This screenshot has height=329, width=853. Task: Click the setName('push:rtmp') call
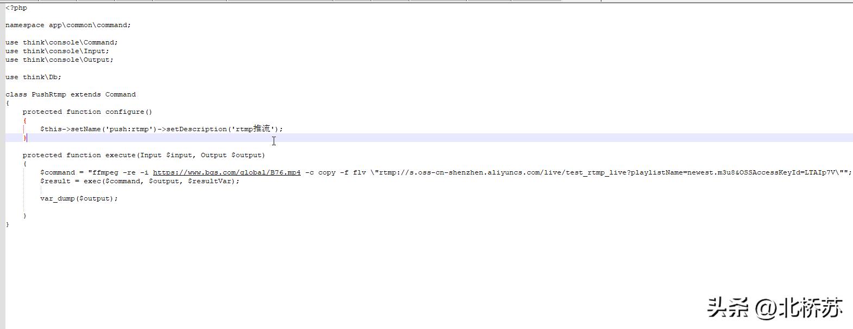(x=113, y=129)
